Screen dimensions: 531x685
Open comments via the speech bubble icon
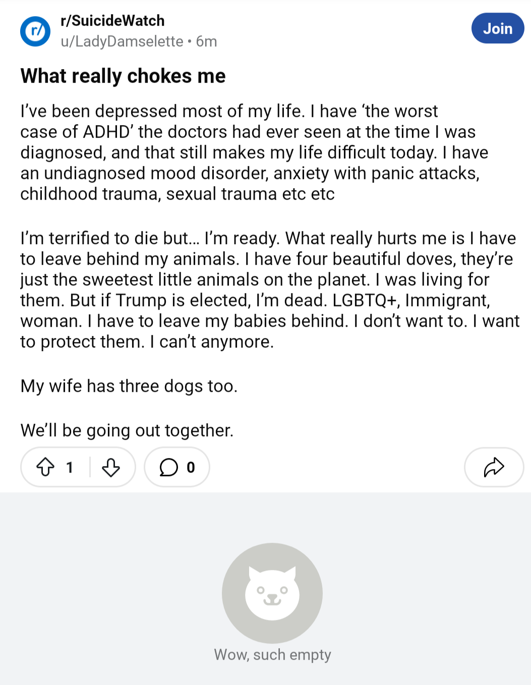point(169,467)
